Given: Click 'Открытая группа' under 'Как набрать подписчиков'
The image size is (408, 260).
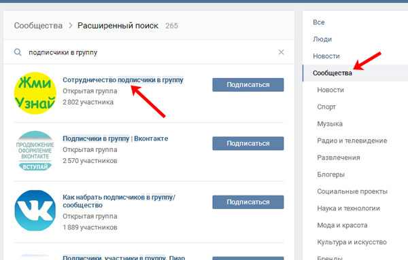Looking at the screenshot, I should pyautogui.click(x=90, y=217).
